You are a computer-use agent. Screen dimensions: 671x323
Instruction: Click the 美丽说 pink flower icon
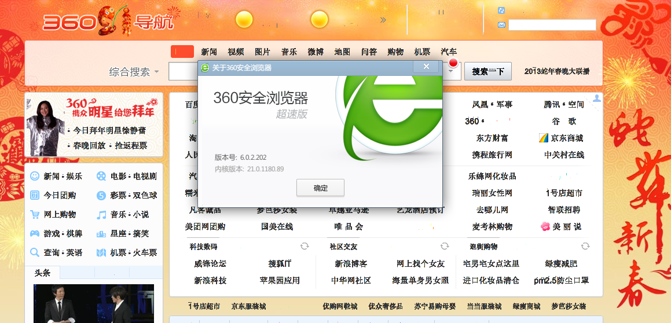click(545, 226)
